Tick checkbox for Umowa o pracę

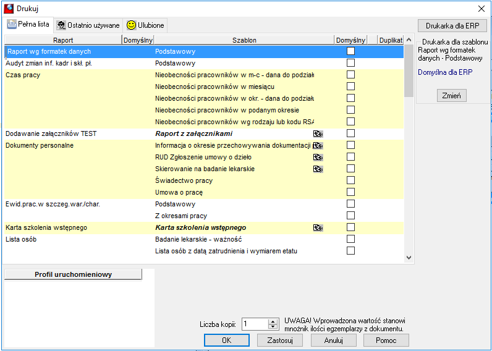pos(350,192)
